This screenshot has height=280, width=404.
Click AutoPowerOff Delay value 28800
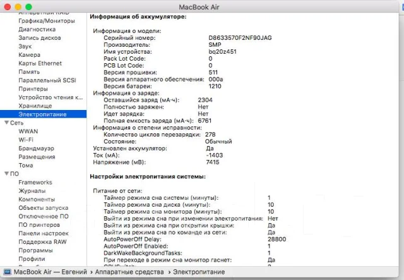[x=276, y=239]
